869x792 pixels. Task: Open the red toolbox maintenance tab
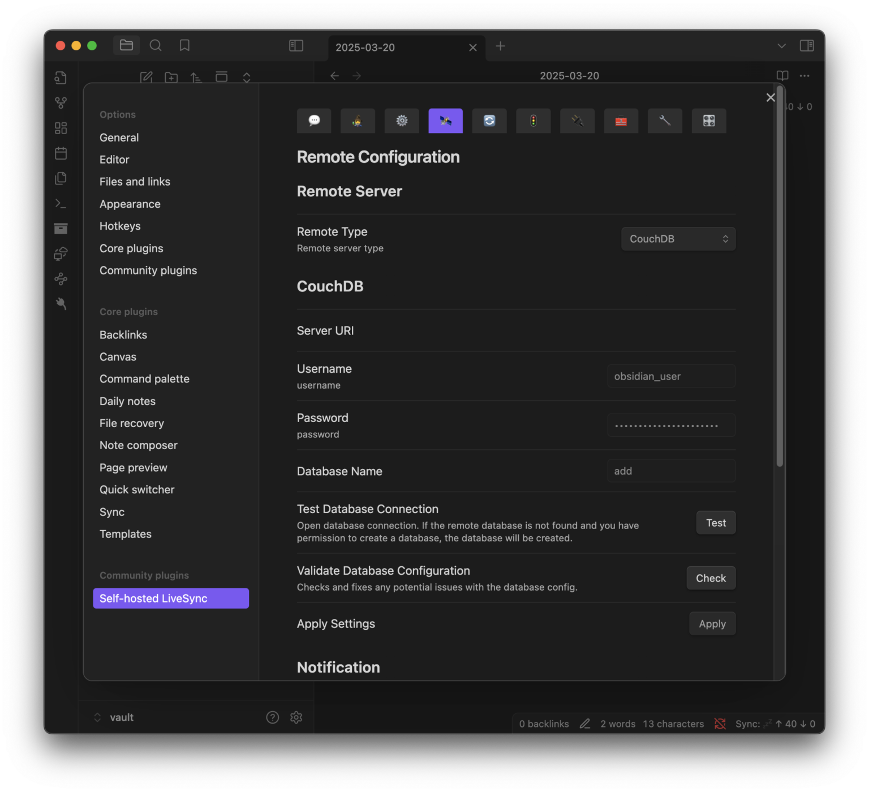621,120
